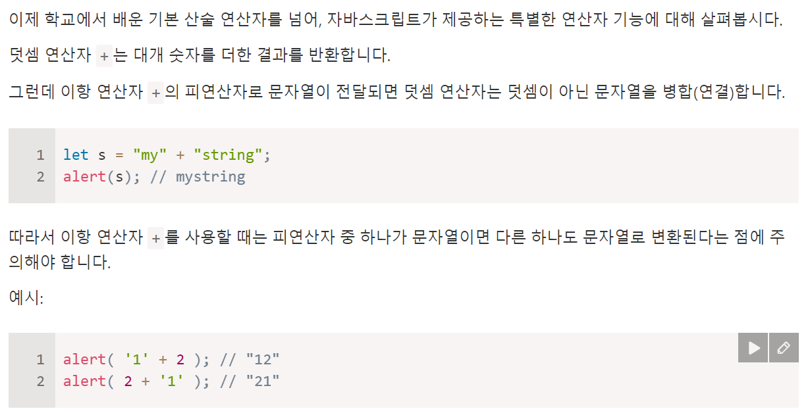This screenshot has height=415, width=810.
Task: Click inline + code in 따라서 이항 연산자 sentence
Action: pos(156,237)
